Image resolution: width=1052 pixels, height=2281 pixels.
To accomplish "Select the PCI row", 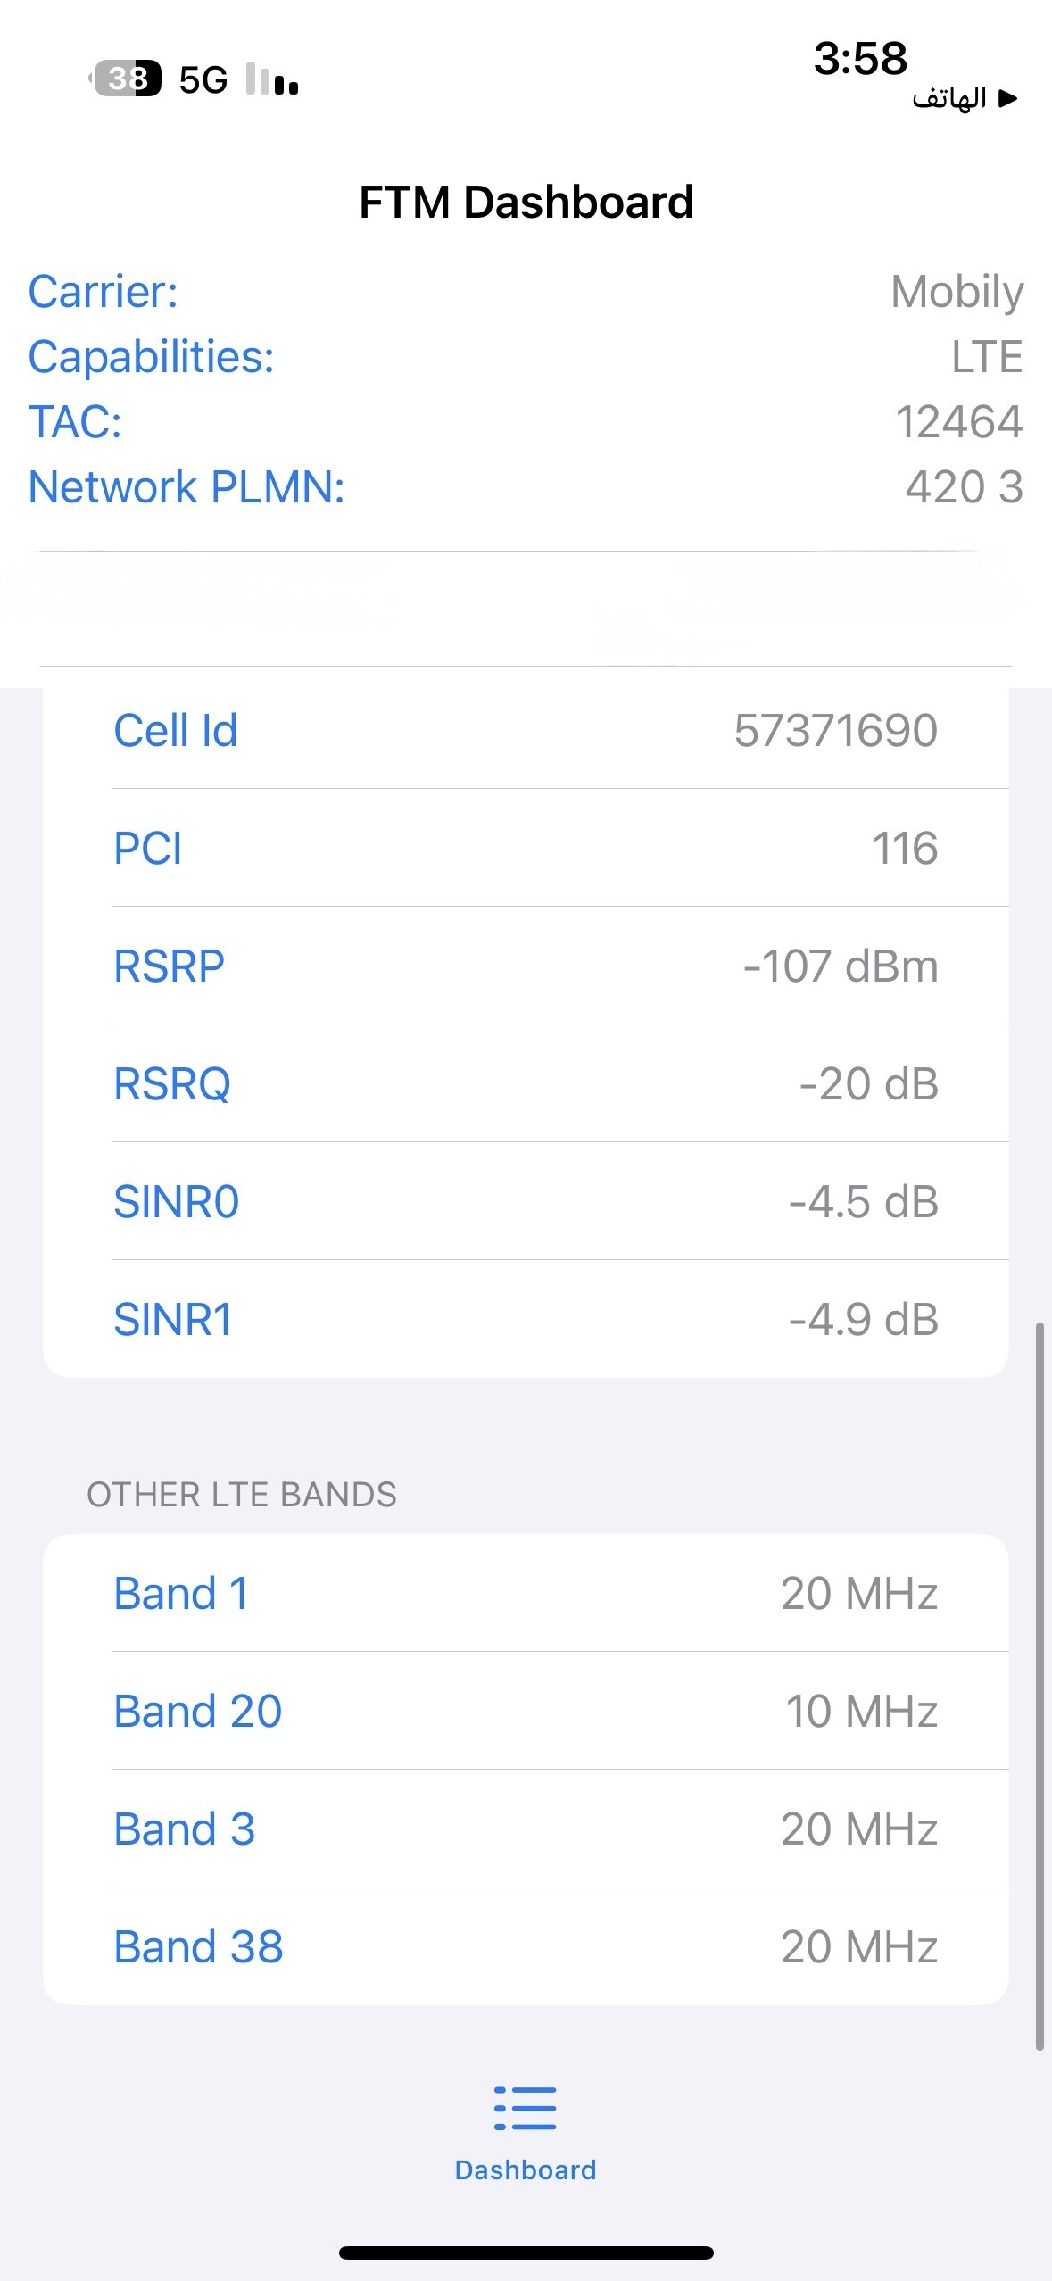I will point(526,848).
